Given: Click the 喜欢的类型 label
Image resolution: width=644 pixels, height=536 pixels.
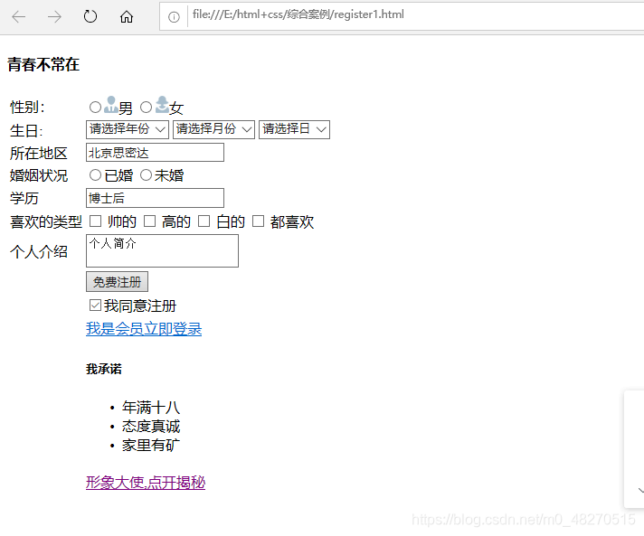Looking at the screenshot, I should [46, 221].
